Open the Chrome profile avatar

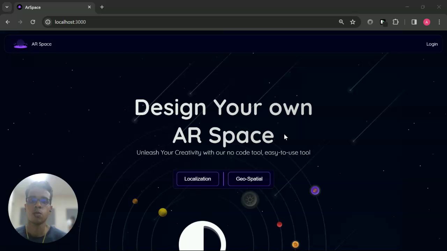coord(427,22)
